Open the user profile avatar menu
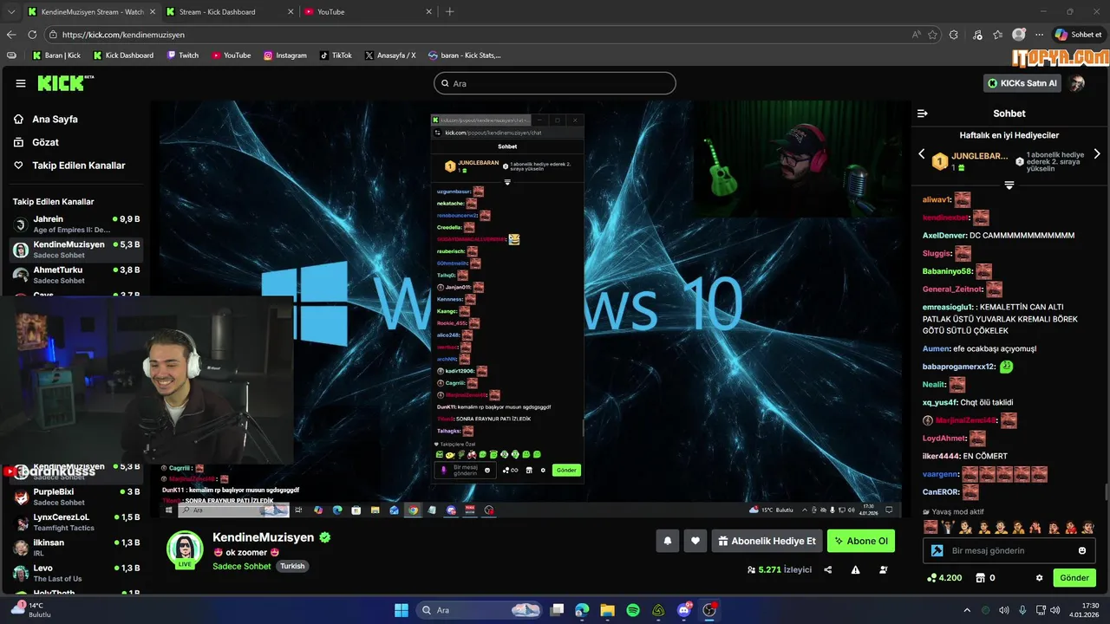 click(x=1077, y=83)
